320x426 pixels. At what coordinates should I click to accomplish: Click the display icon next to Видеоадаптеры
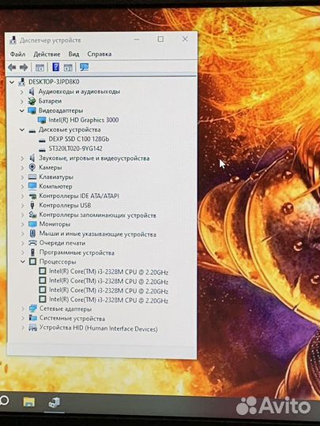pyautogui.click(x=32, y=110)
